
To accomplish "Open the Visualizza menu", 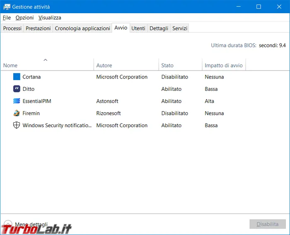I will (x=50, y=18).
